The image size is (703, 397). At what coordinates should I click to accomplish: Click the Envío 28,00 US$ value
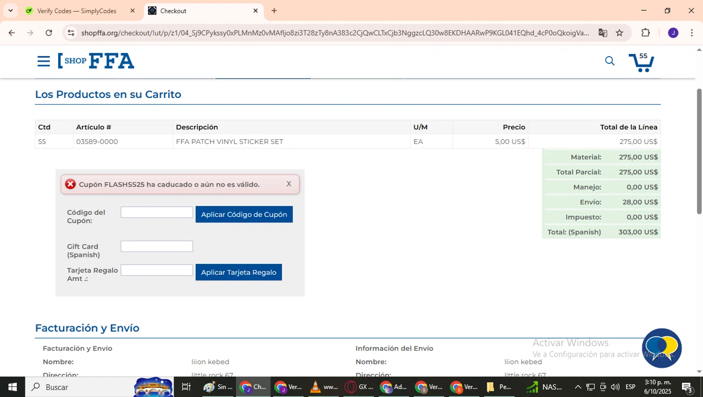point(640,202)
